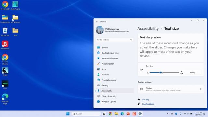208x117 pixels.
Task: Open MS Windows shortcut folder
Action: click(x=15, y=19)
